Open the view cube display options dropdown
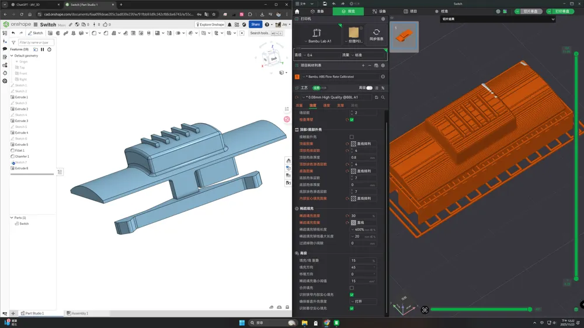This screenshot has width=584, height=328. pyautogui.click(x=283, y=72)
